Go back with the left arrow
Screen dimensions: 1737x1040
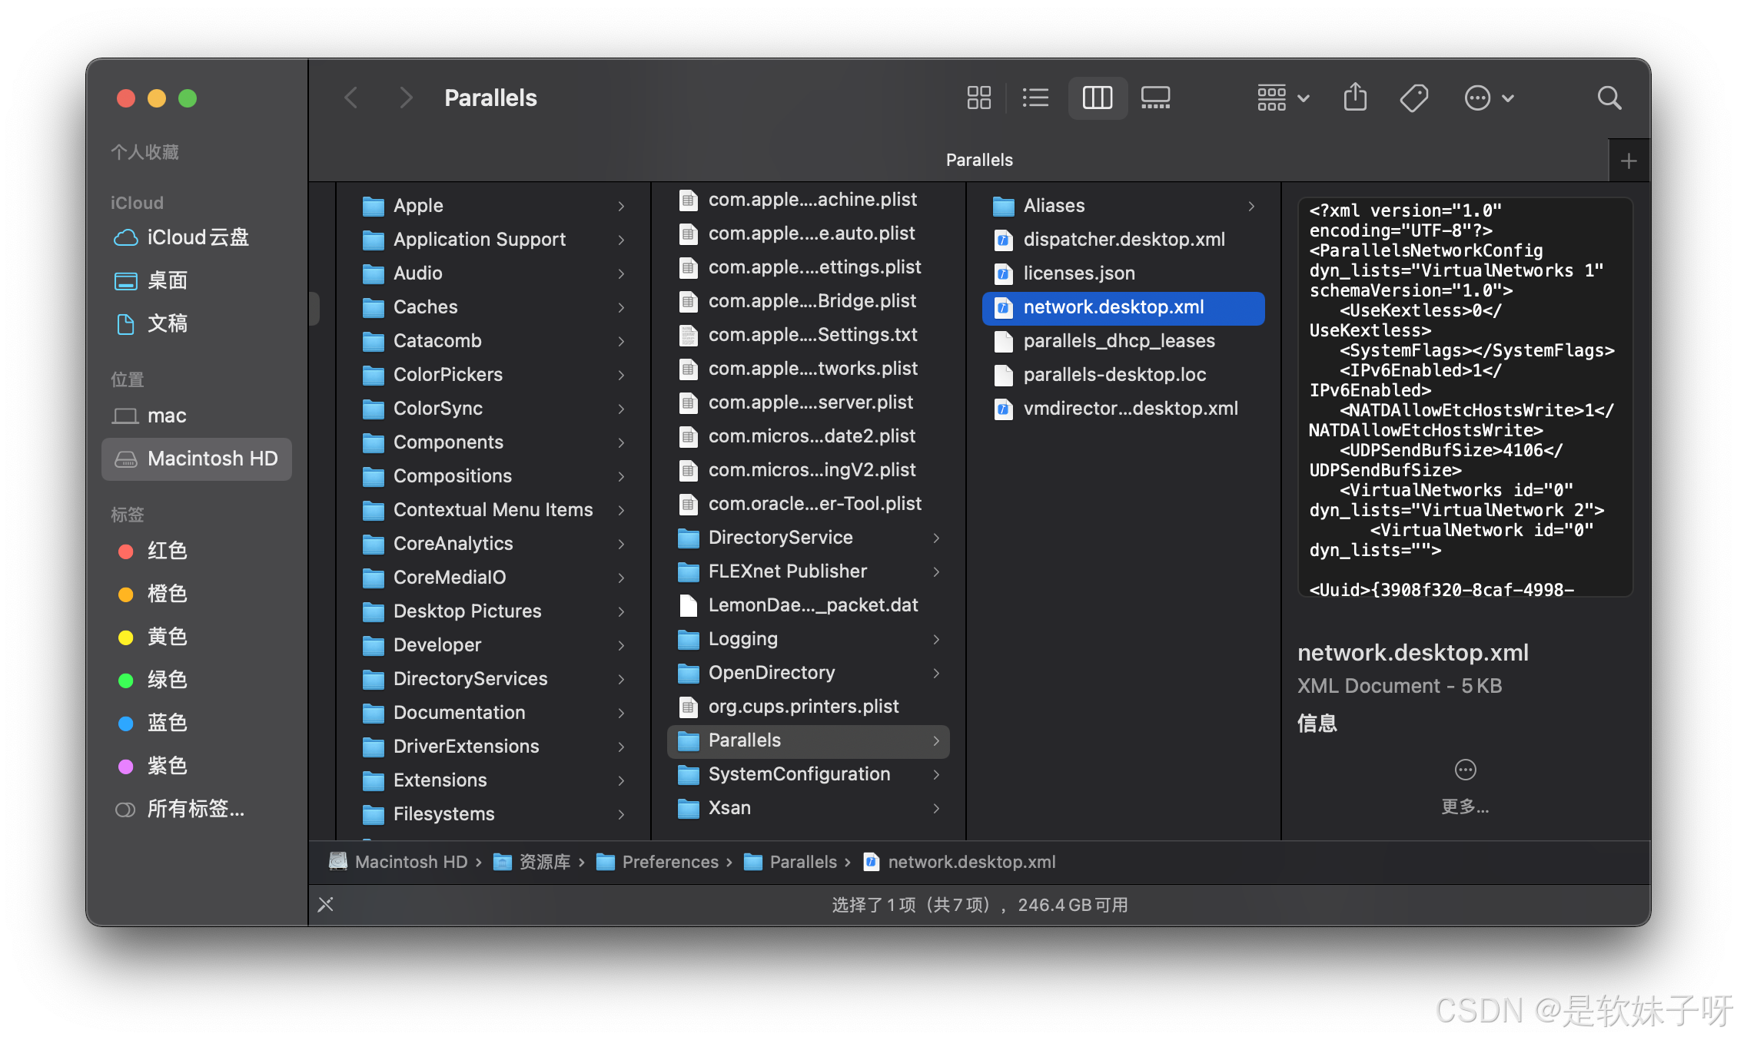pos(351,98)
